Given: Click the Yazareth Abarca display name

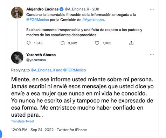Looking at the screenshot, I should [x=41, y=55].
